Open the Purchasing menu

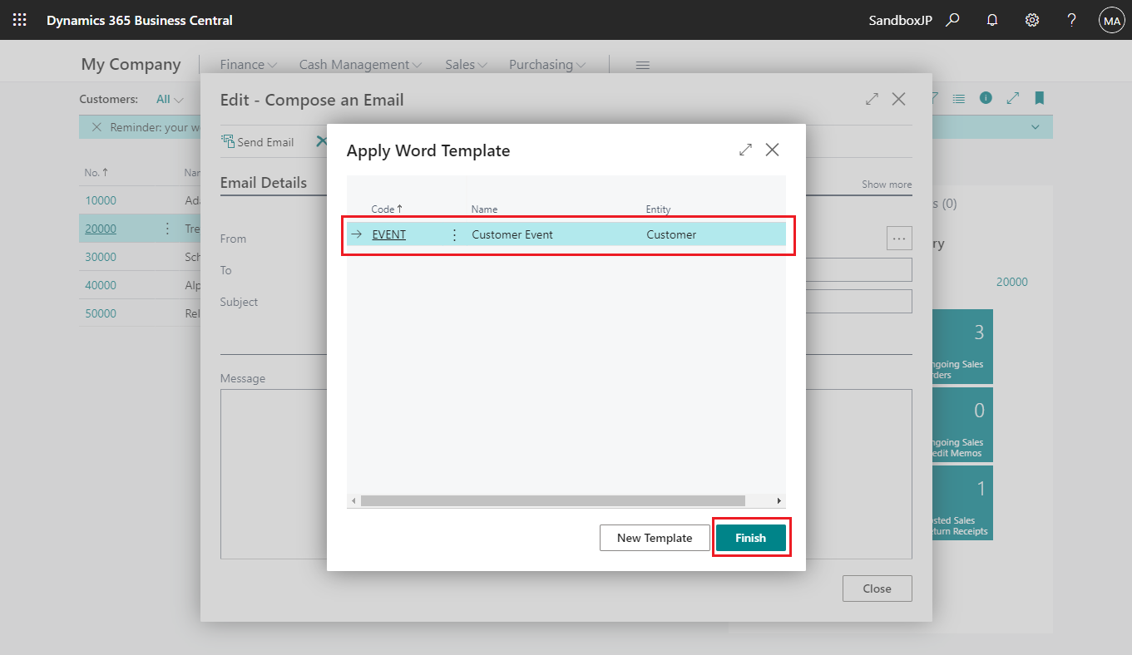click(x=546, y=64)
